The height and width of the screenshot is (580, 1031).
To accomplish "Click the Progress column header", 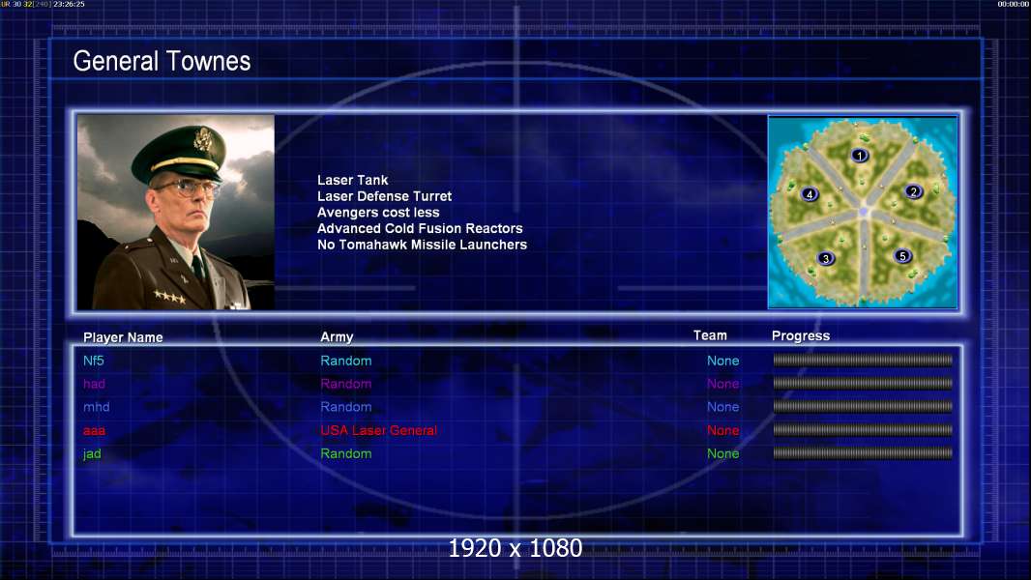I will pos(800,335).
